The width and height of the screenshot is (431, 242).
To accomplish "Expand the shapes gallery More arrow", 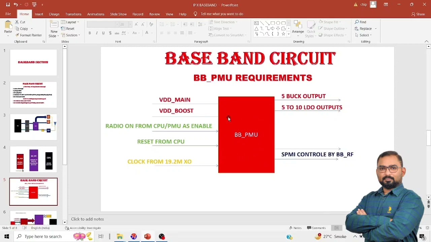I will [x=289, y=34].
